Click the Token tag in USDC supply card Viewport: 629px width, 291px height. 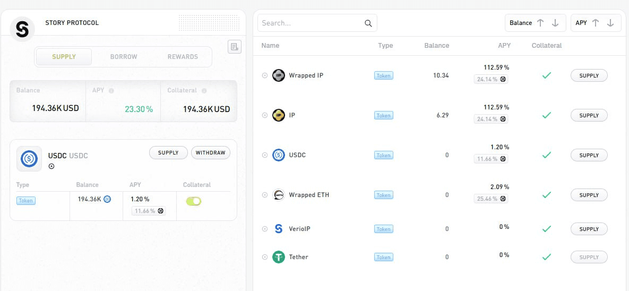[x=25, y=201]
